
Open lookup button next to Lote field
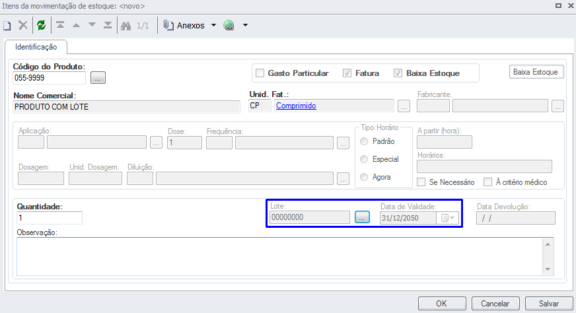tap(362, 217)
